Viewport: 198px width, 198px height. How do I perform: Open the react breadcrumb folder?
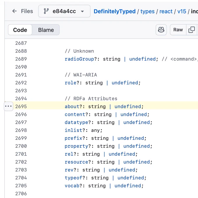coord(166,11)
